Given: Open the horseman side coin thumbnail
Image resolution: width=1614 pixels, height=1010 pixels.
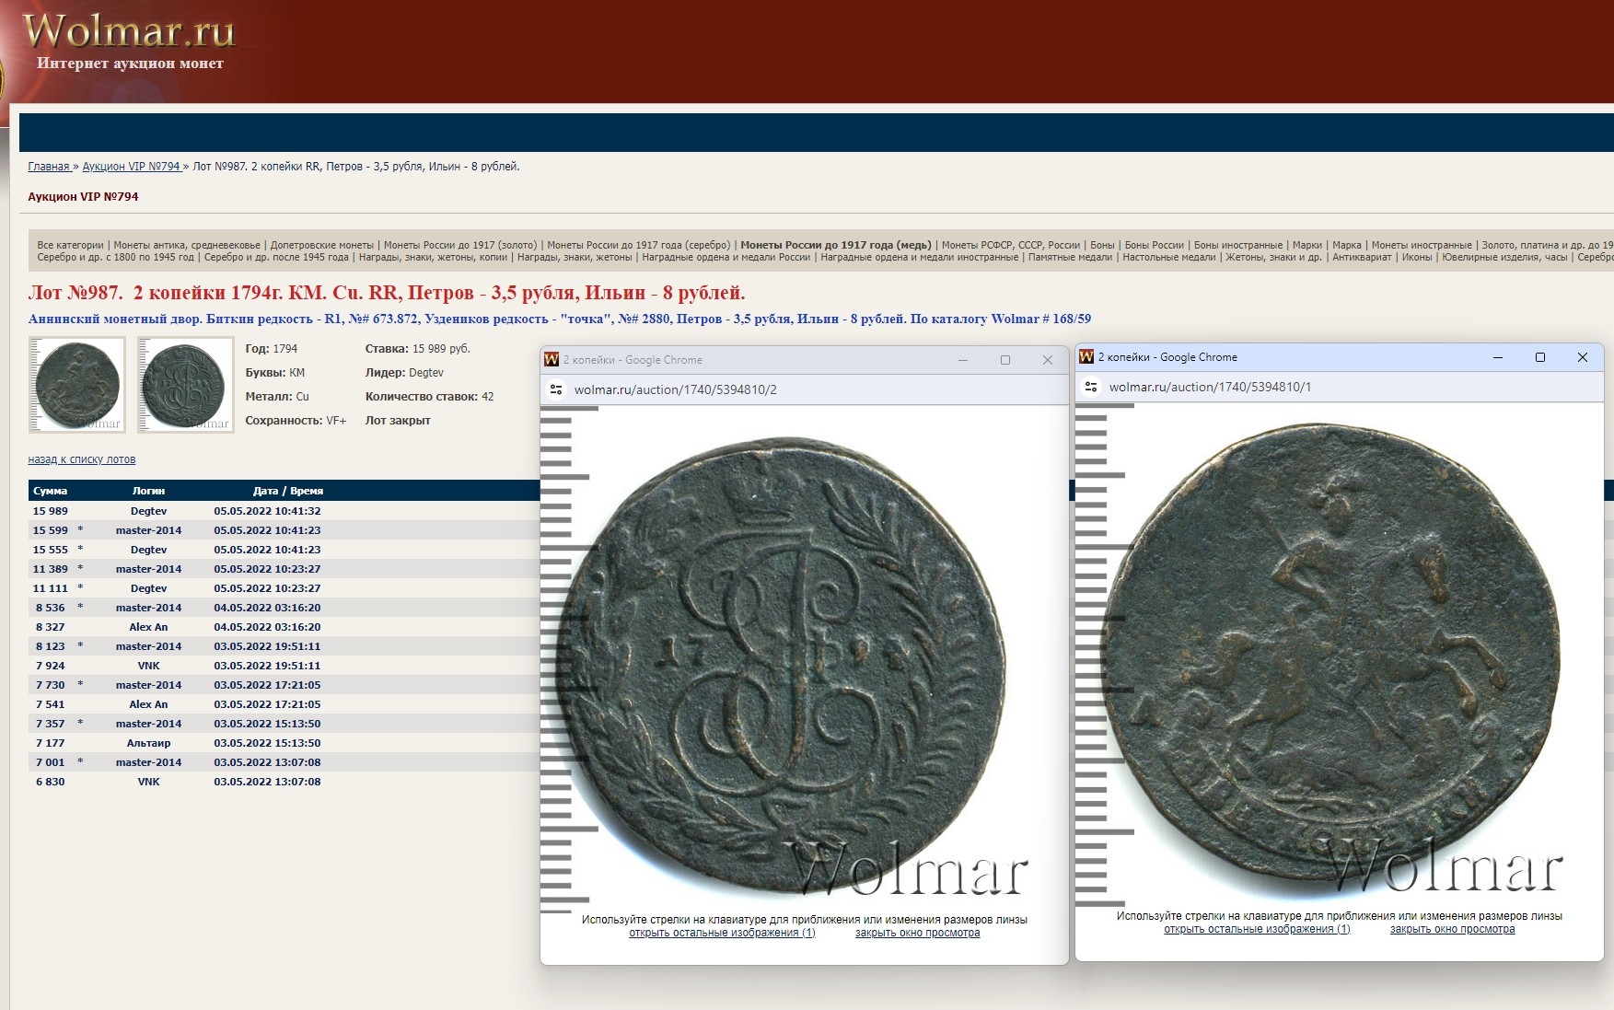Looking at the screenshot, I should coord(77,385).
